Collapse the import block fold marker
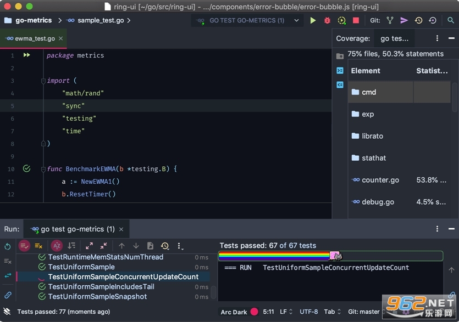459x322 pixels. click(x=43, y=81)
